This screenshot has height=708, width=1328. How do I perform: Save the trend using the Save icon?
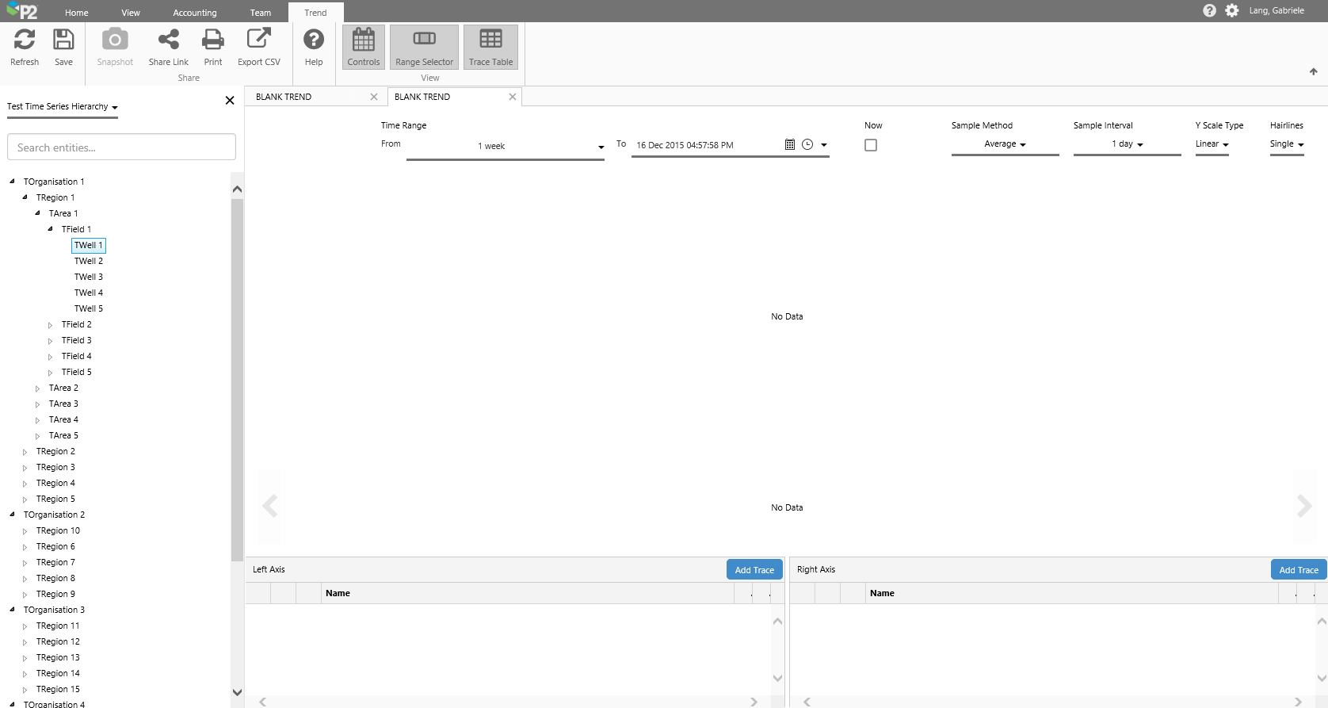63,47
